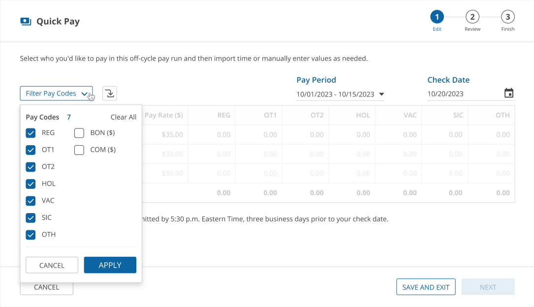Uncheck the OTH pay code checkbox
Screen dimensions: 534x307
(x=31, y=235)
